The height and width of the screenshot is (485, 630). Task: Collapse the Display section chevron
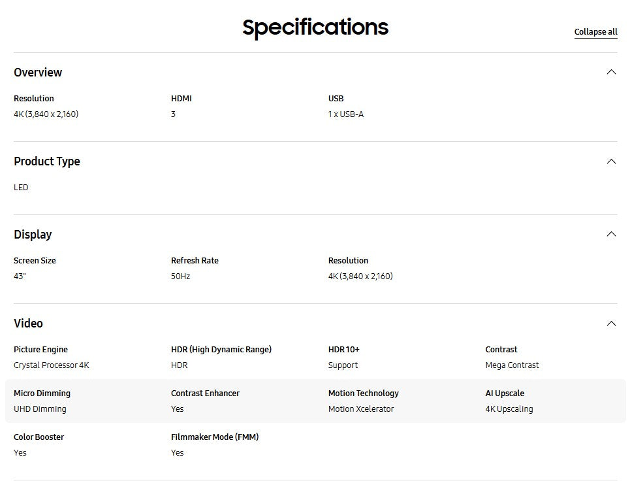click(611, 234)
